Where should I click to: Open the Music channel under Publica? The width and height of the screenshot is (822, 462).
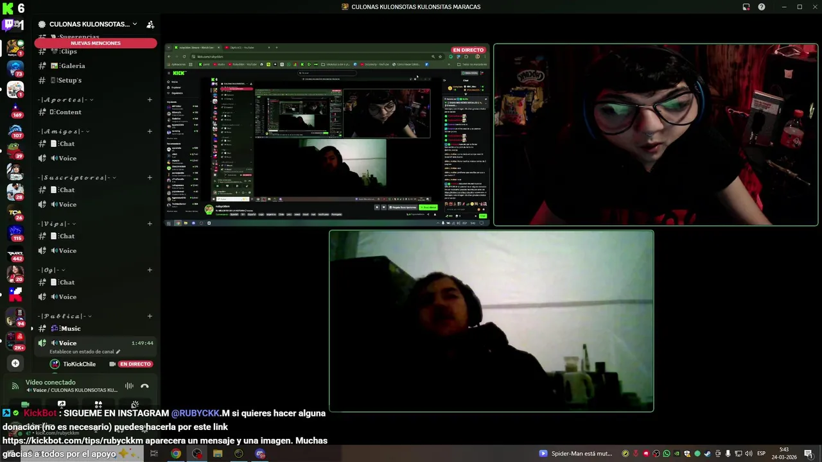(96, 329)
